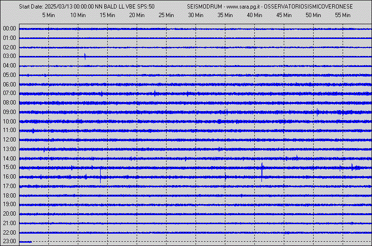Viewport: 372px width, 246px height.
Task: Click the 08:00 hour label
Action: pos(9,103)
